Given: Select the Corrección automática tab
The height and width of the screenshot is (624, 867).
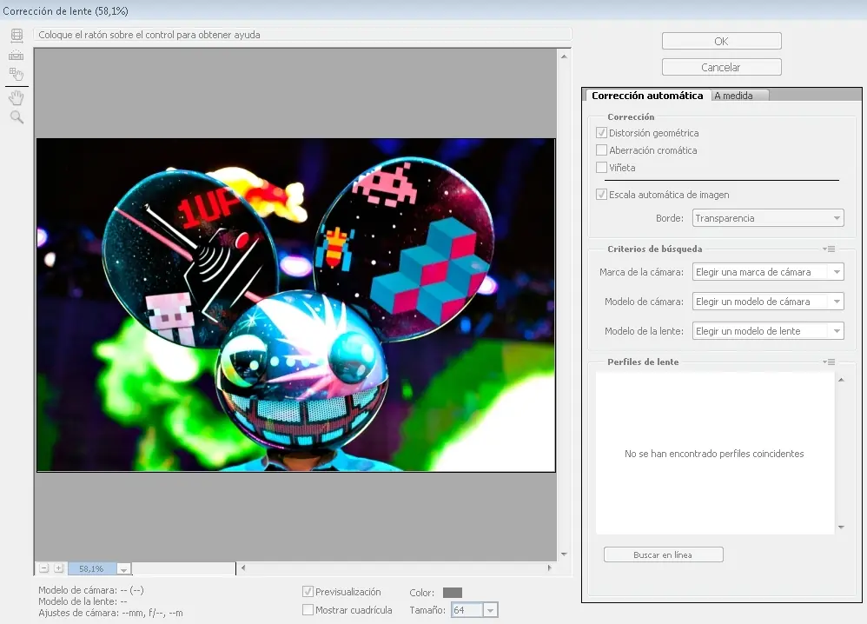Looking at the screenshot, I should pyautogui.click(x=646, y=96).
